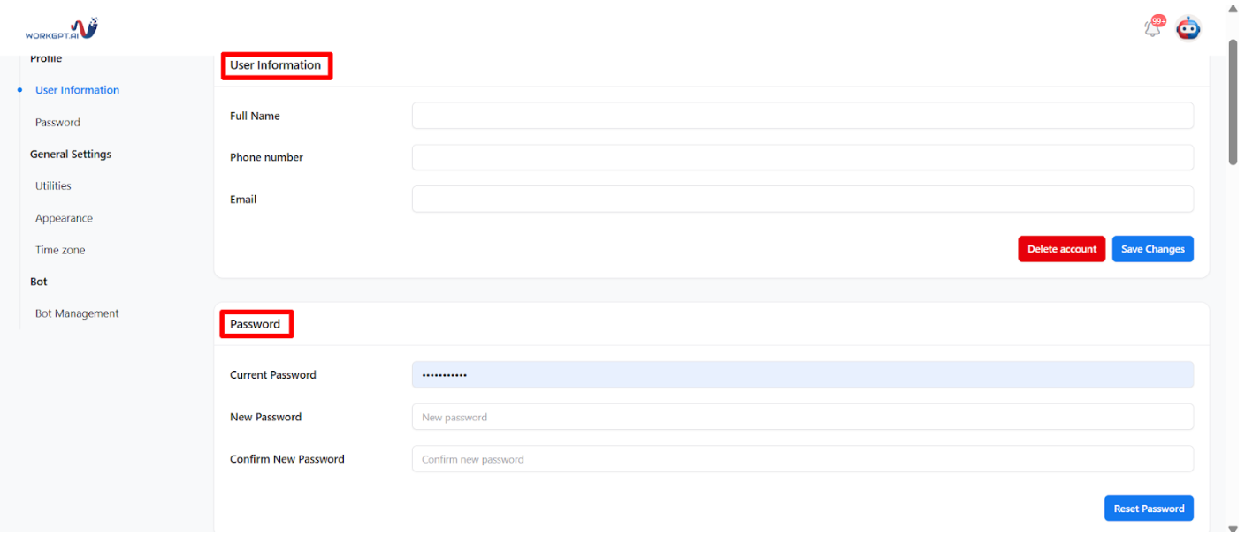
Task: Go to Password in sidebar
Action: pyautogui.click(x=57, y=123)
